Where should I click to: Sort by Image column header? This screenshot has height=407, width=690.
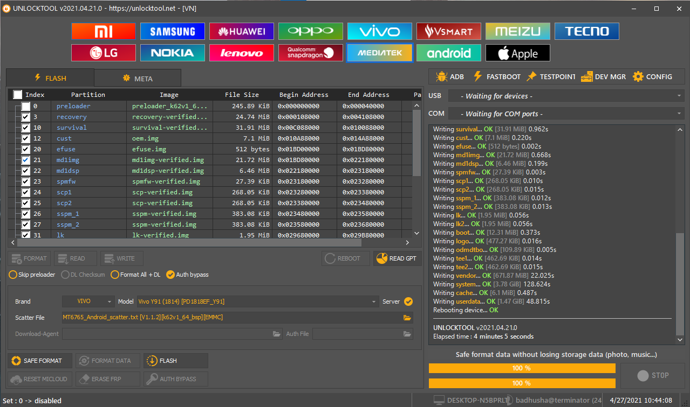pos(169,95)
